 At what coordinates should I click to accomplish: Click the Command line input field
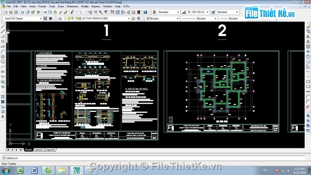(x=155, y=158)
